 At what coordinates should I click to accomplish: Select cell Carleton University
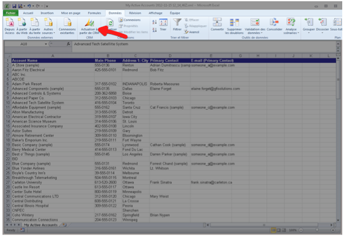tap(53, 182)
